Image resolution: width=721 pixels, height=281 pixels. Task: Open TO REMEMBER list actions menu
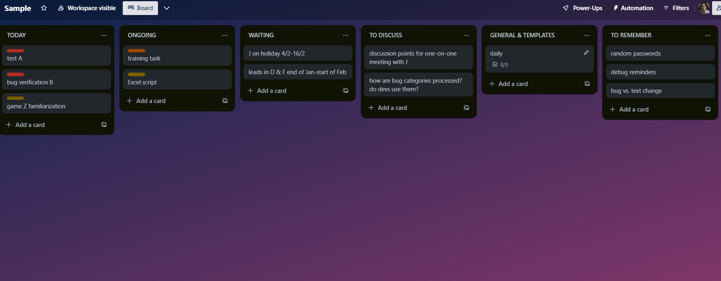pyautogui.click(x=708, y=35)
